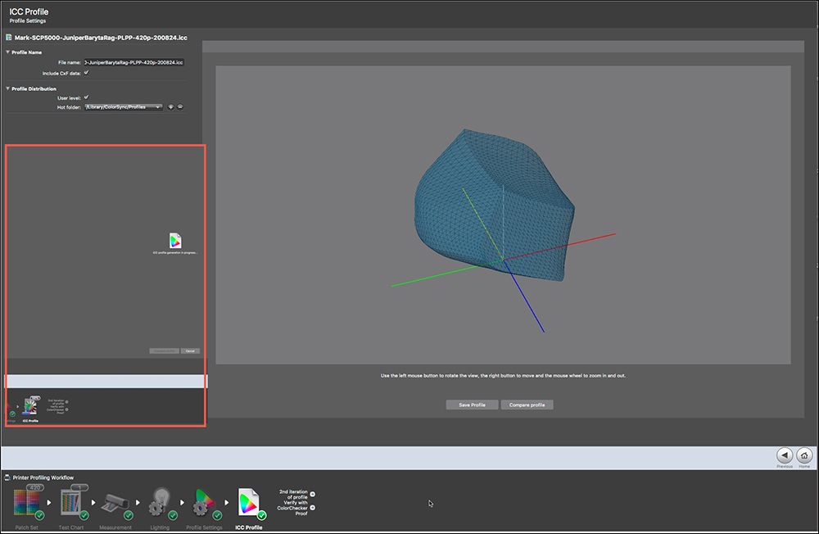Viewport: 819px width, 534px height.
Task: Go back using the Previous button
Action: tap(785, 455)
